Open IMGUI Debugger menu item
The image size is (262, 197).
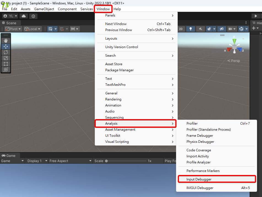[217, 188]
